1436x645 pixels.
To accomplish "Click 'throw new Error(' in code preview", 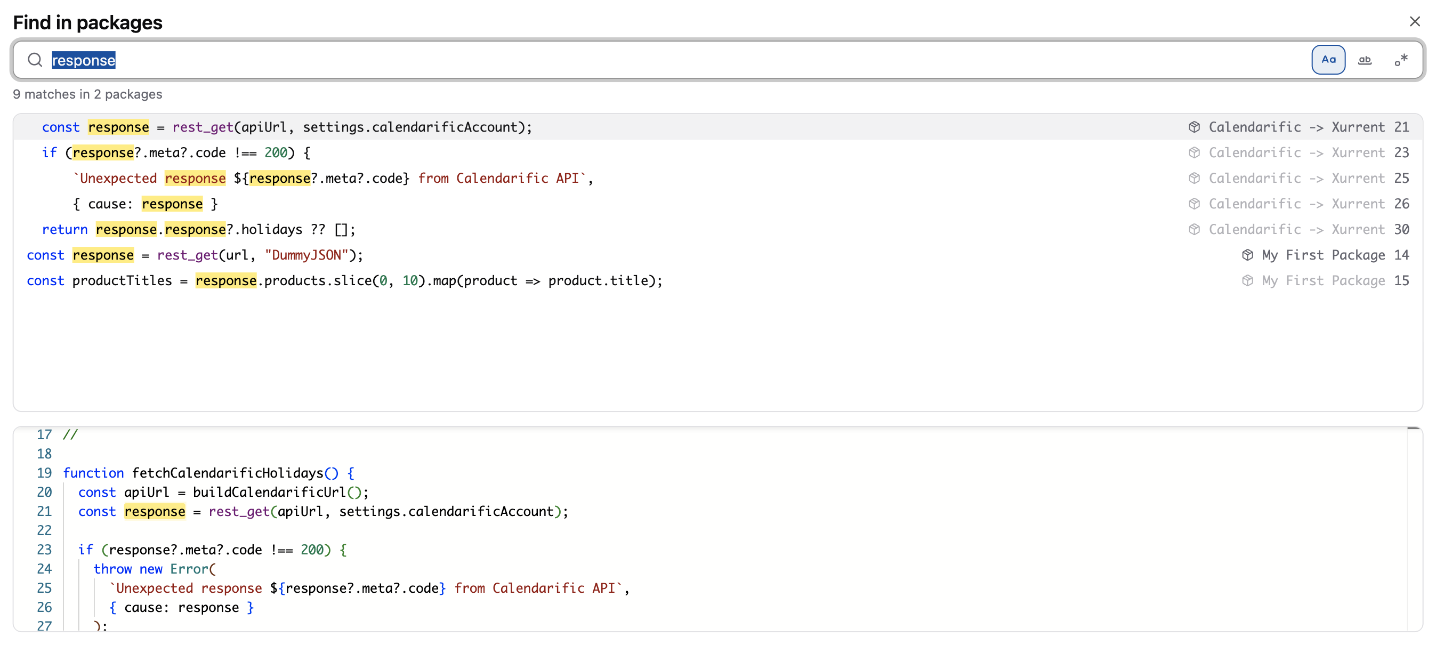I will tap(155, 569).
